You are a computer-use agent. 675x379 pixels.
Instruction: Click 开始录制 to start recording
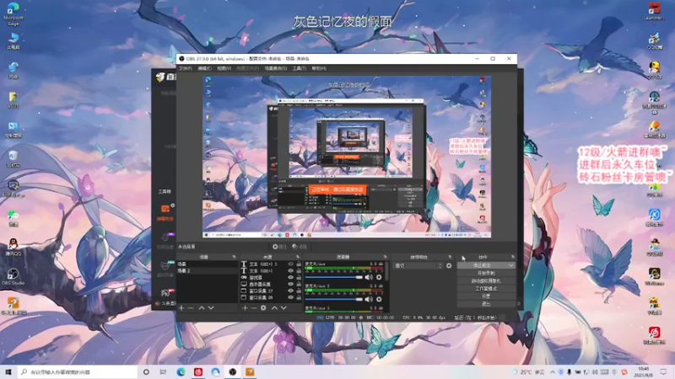486,273
